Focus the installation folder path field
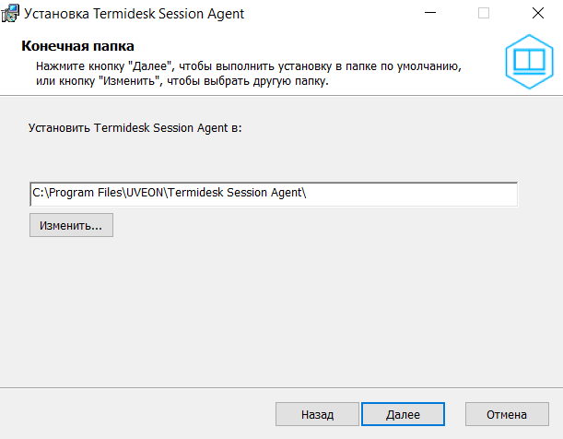Viewport: 563px width, 439px height. point(273,194)
